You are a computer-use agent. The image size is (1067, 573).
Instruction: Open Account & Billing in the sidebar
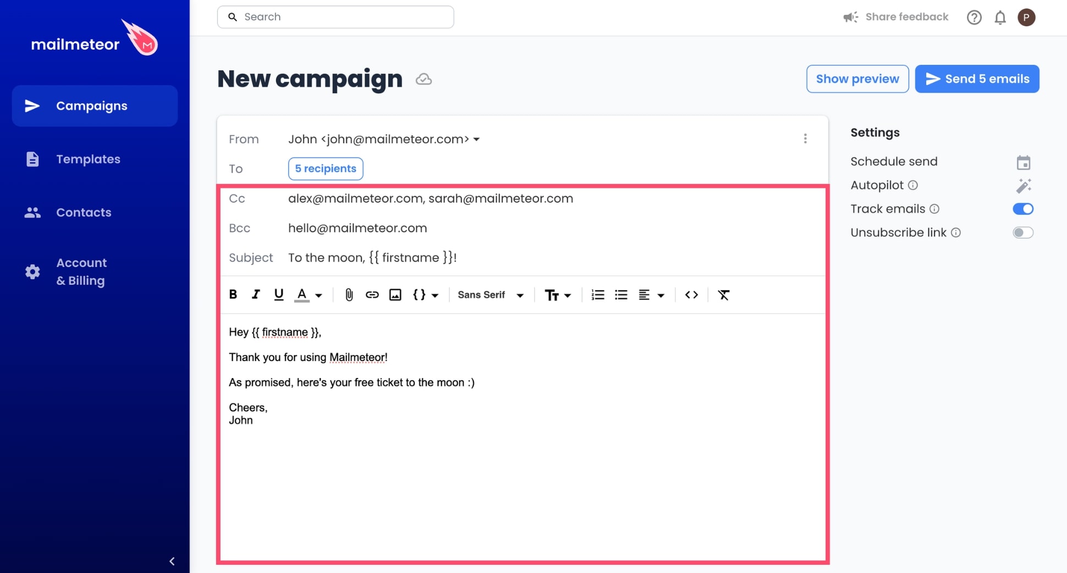click(x=95, y=271)
